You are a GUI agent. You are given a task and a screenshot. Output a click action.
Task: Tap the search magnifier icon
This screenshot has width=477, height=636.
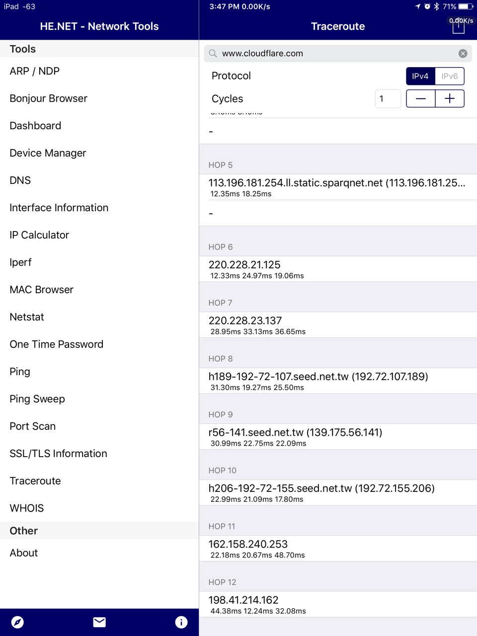(x=213, y=53)
